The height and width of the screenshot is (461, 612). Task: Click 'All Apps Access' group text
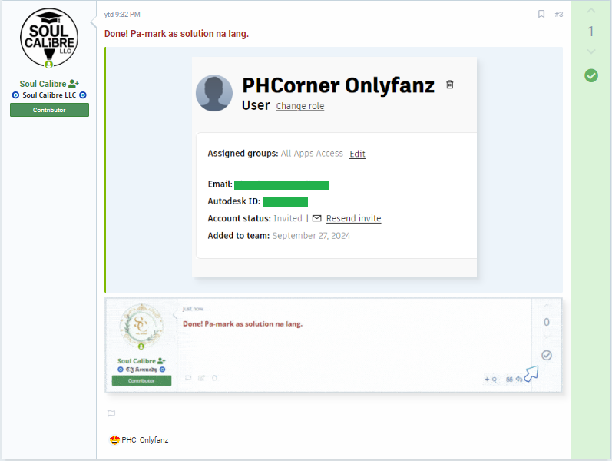point(312,154)
